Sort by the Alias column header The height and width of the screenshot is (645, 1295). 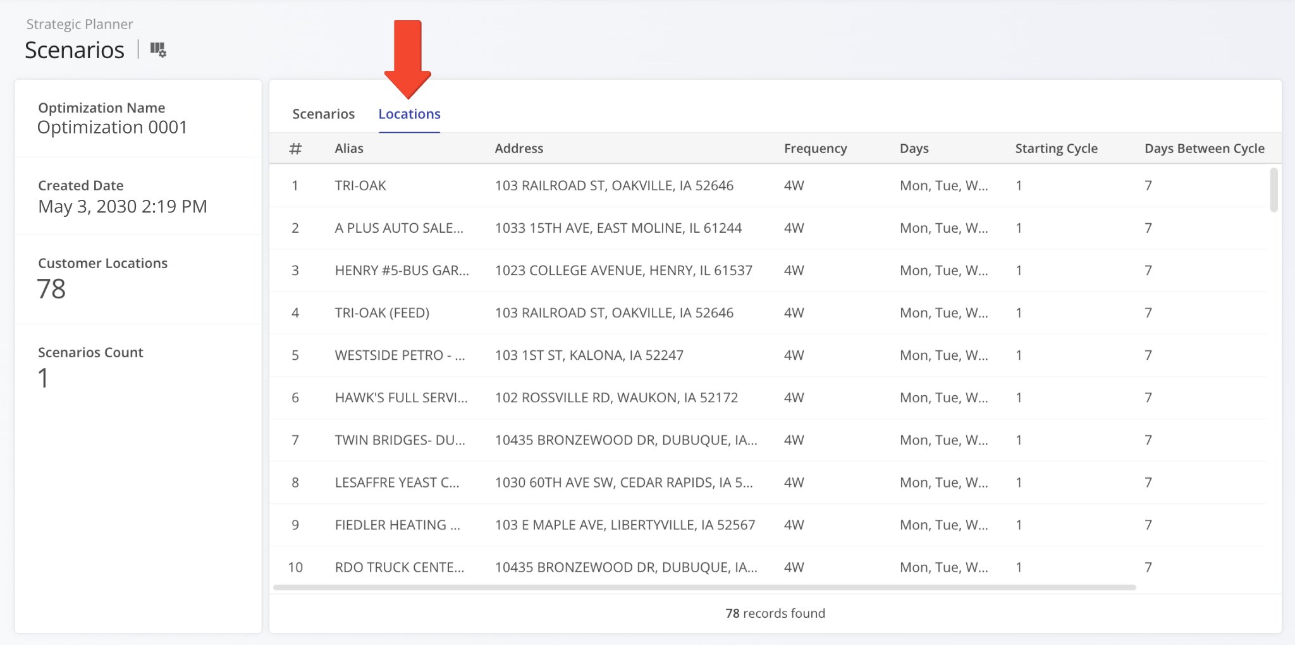coord(349,148)
